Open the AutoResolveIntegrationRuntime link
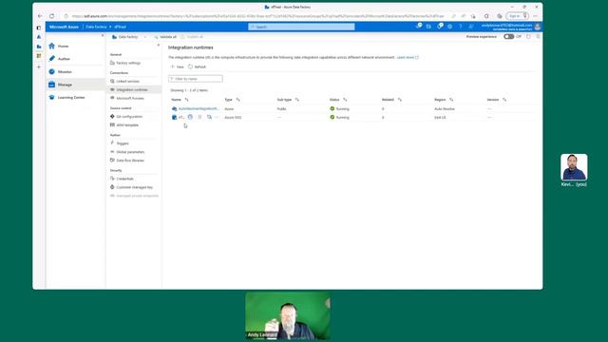This screenshot has height=342, width=608. pyautogui.click(x=199, y=109)
